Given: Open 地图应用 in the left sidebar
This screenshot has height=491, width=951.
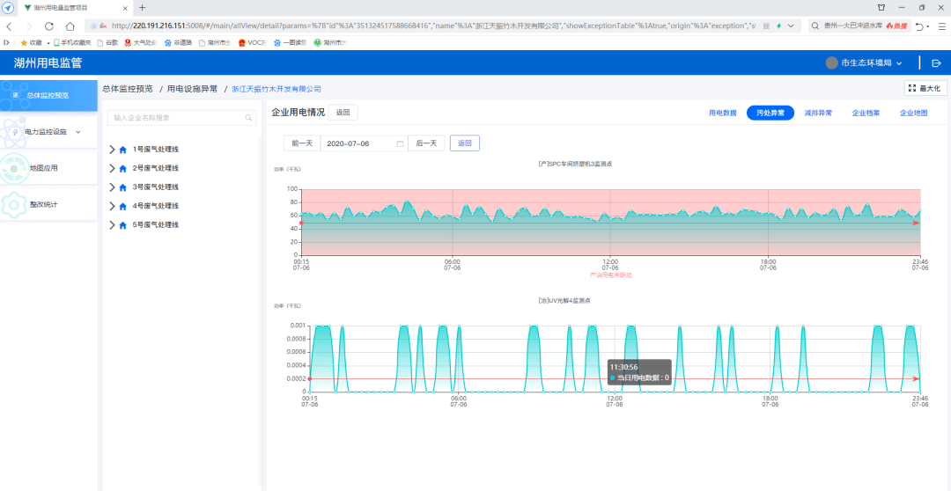Looking at the screenshot, I should 43,167.
